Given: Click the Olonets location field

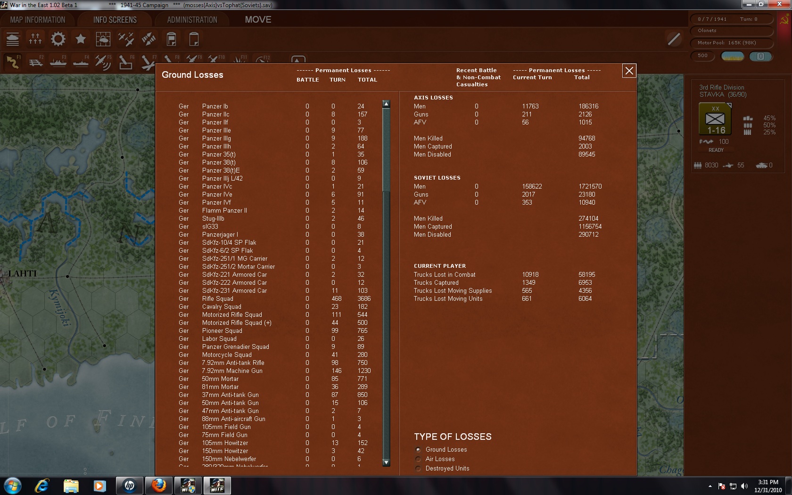Looking at the screenshot, I should 732,31.
